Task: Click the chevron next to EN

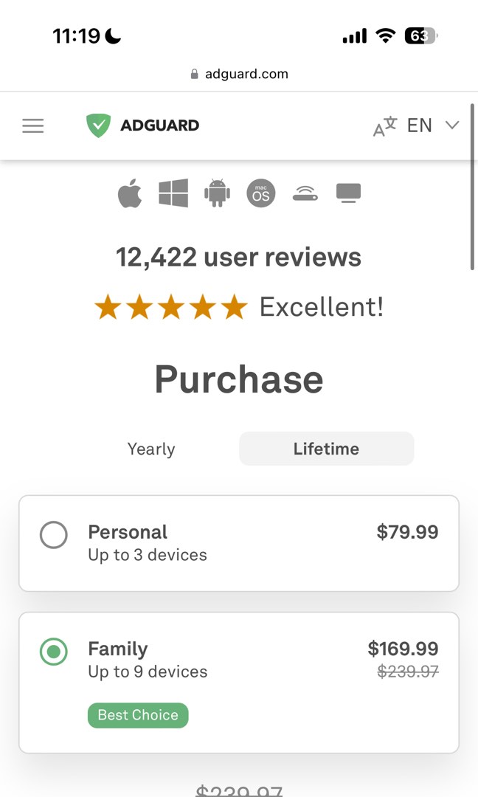Action: click(x=452, y=125)
